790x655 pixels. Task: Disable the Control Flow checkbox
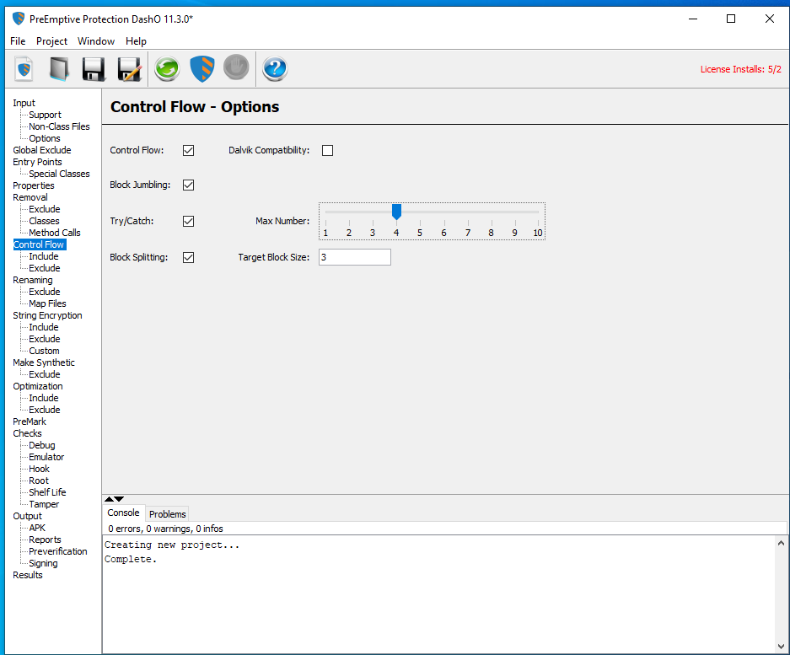pyautogui.click(x=188, y=150)
